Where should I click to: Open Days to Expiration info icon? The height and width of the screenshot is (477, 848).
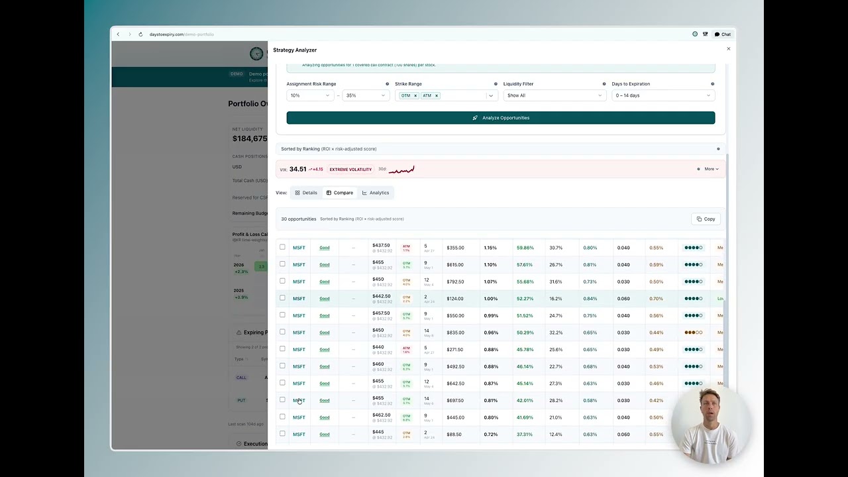point(712,84)
